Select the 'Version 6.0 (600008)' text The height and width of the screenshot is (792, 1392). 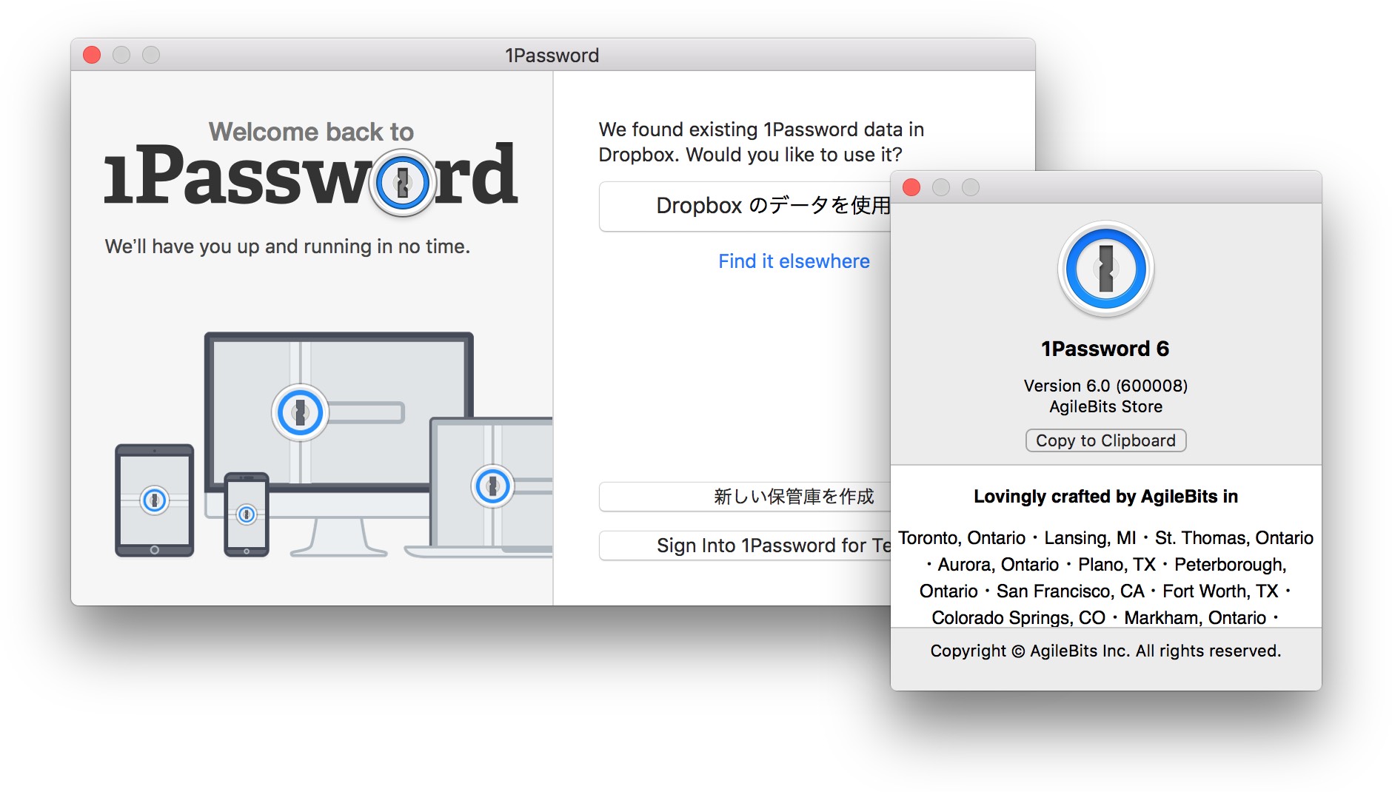point(1105,386)
